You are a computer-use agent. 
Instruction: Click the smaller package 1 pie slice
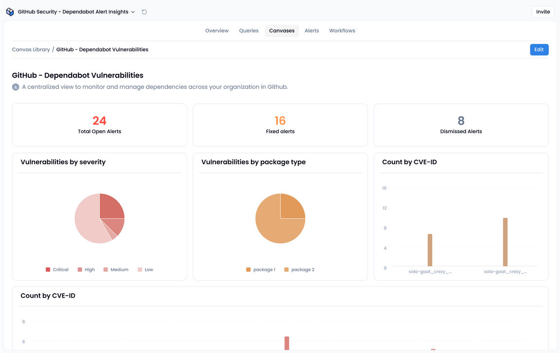291,207
